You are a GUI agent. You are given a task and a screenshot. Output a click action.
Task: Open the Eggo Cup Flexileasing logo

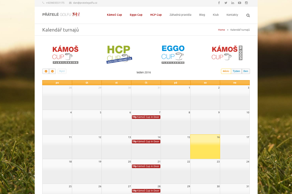click(x=173, y=55)
